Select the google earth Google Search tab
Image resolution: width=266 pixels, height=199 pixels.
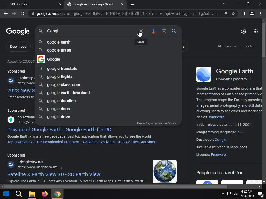tap(95, 4)
